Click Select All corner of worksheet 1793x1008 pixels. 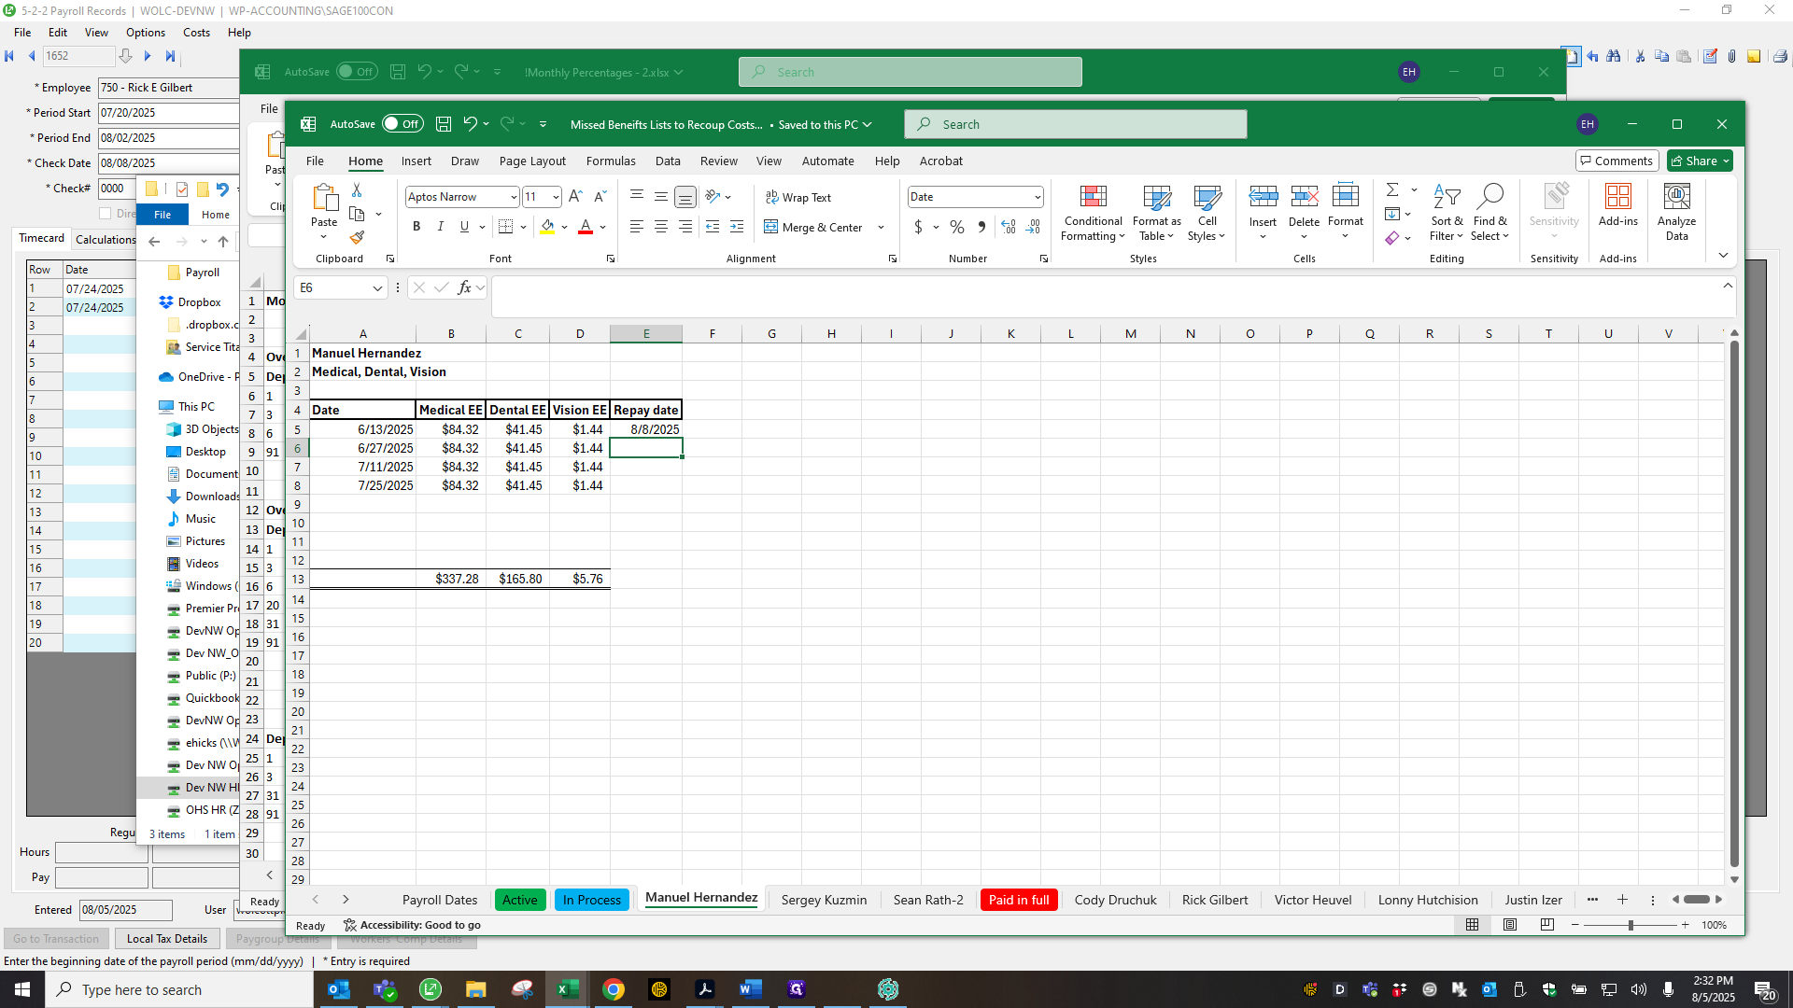coord(299,333)
